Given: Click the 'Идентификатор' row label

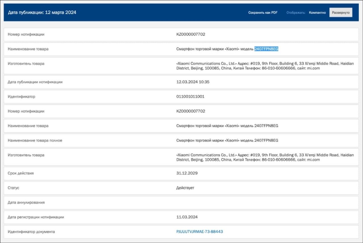Looking at the screenshot, I should 22,97.
